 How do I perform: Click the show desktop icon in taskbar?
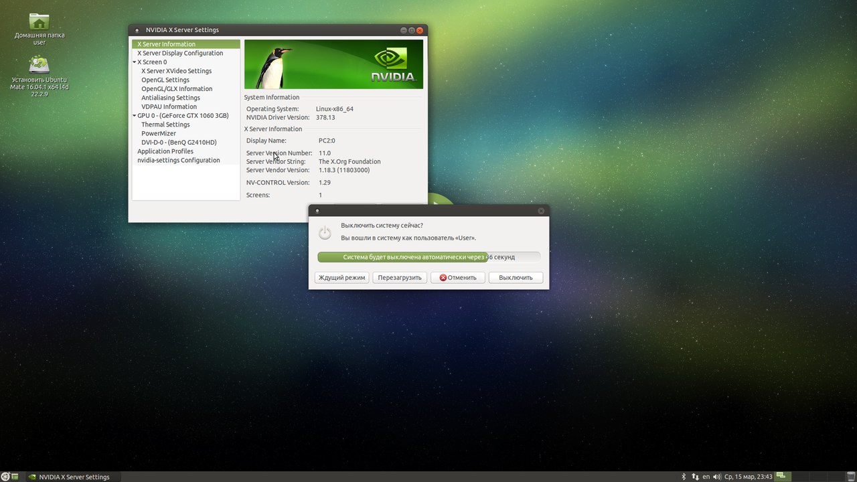(x=15, y=477)
